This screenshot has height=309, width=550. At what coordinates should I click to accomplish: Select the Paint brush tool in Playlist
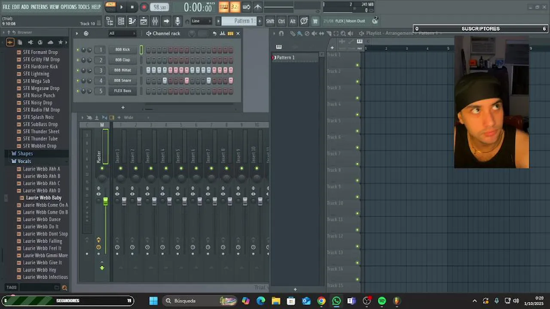[299, 33]
